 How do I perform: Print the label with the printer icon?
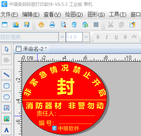tap(52, 25)
